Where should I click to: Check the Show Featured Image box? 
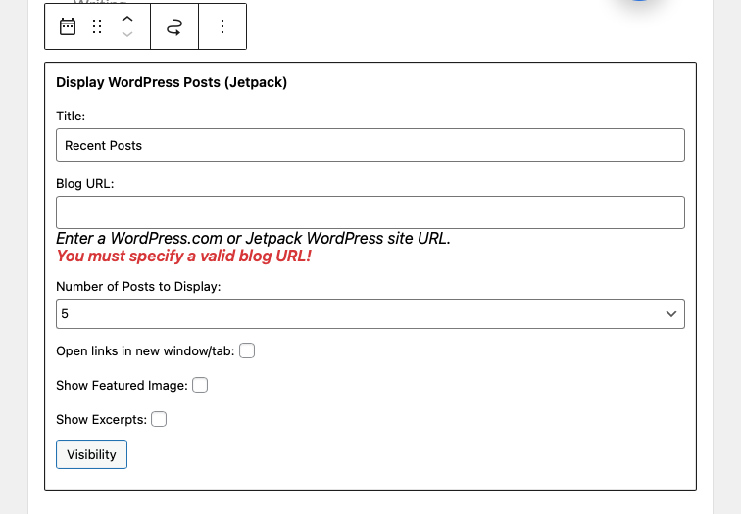pyautogui.click(x=200, y=385)
